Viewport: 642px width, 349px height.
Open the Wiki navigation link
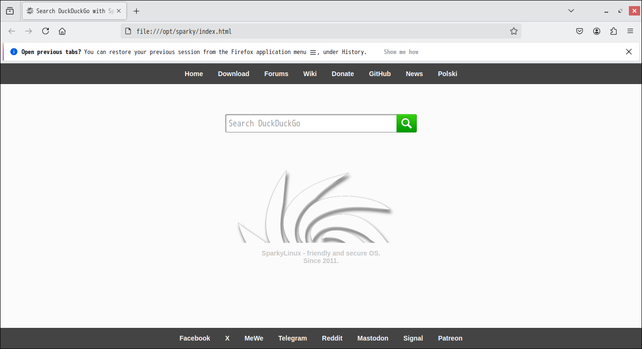tap(310, 74)
